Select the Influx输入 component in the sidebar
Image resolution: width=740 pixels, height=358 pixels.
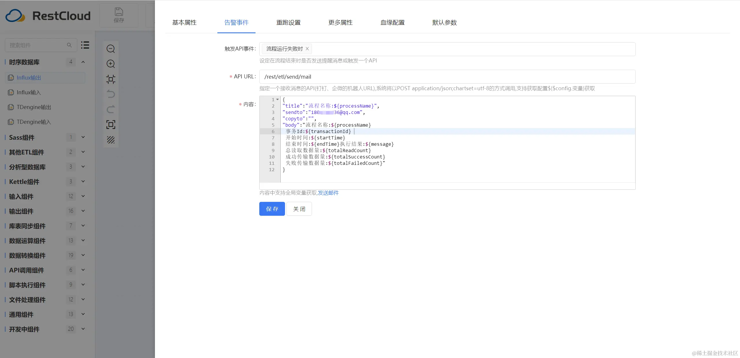pyautogui.click(x=29, y=92)
